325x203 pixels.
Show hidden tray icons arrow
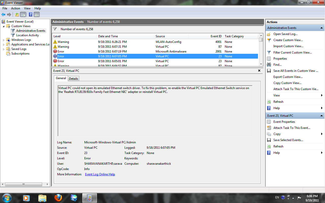(x=293, y=198)
